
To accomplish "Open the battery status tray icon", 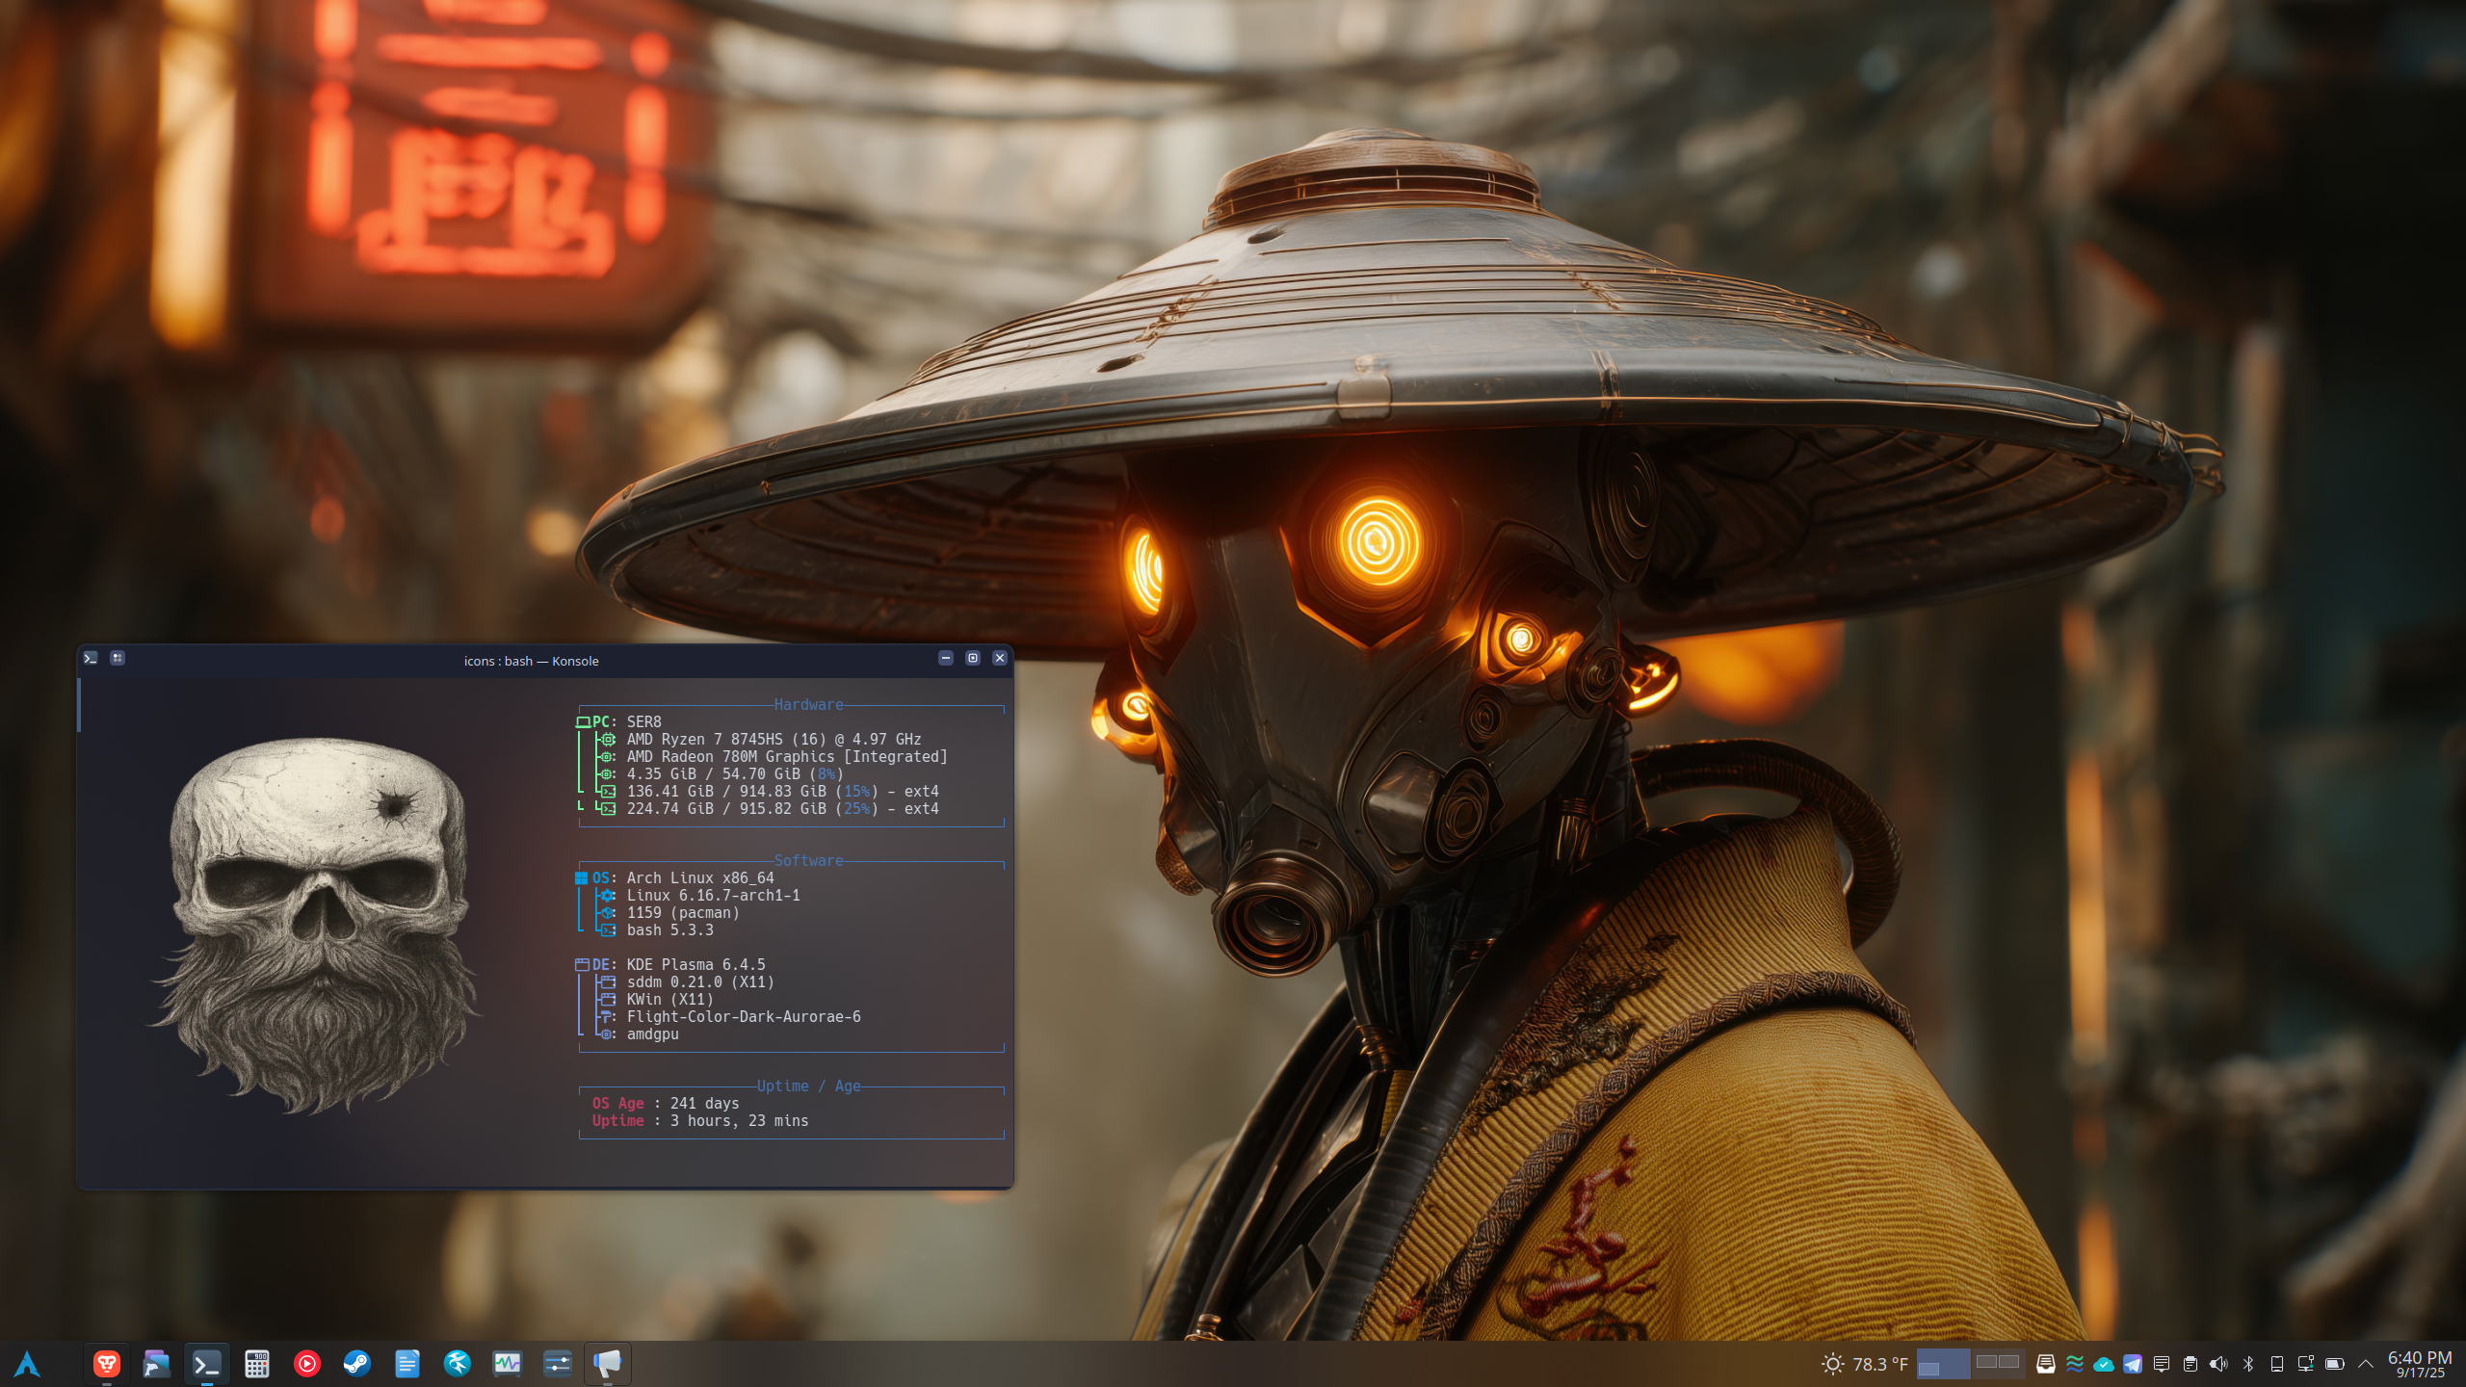I will tap(2334, 1364).
